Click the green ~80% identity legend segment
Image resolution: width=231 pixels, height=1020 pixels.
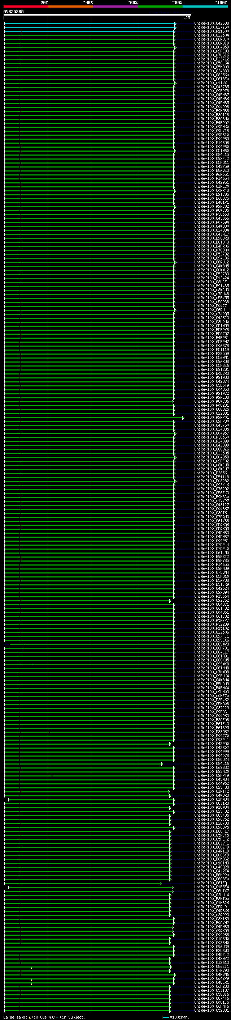point(160,7)
